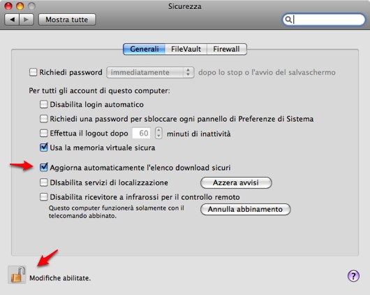The height and width of the screenshot is (295, 370).
Task: Switch to the FileVault tab
Action: click(186, 49)
